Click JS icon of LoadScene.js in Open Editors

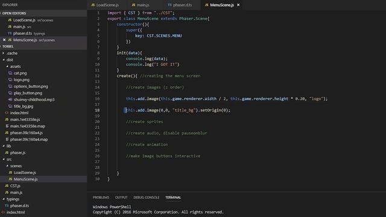pyautogui.click(x=10, y=20)
